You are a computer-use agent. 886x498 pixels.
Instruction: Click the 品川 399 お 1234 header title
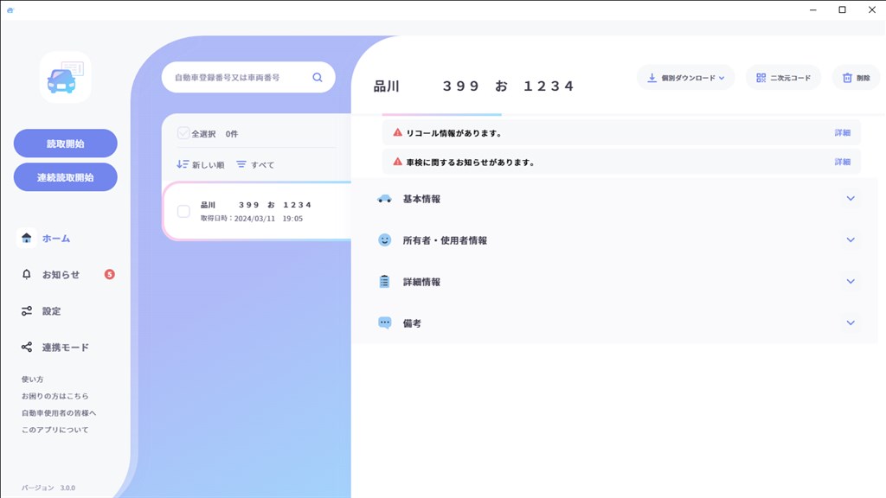[473, 86]
